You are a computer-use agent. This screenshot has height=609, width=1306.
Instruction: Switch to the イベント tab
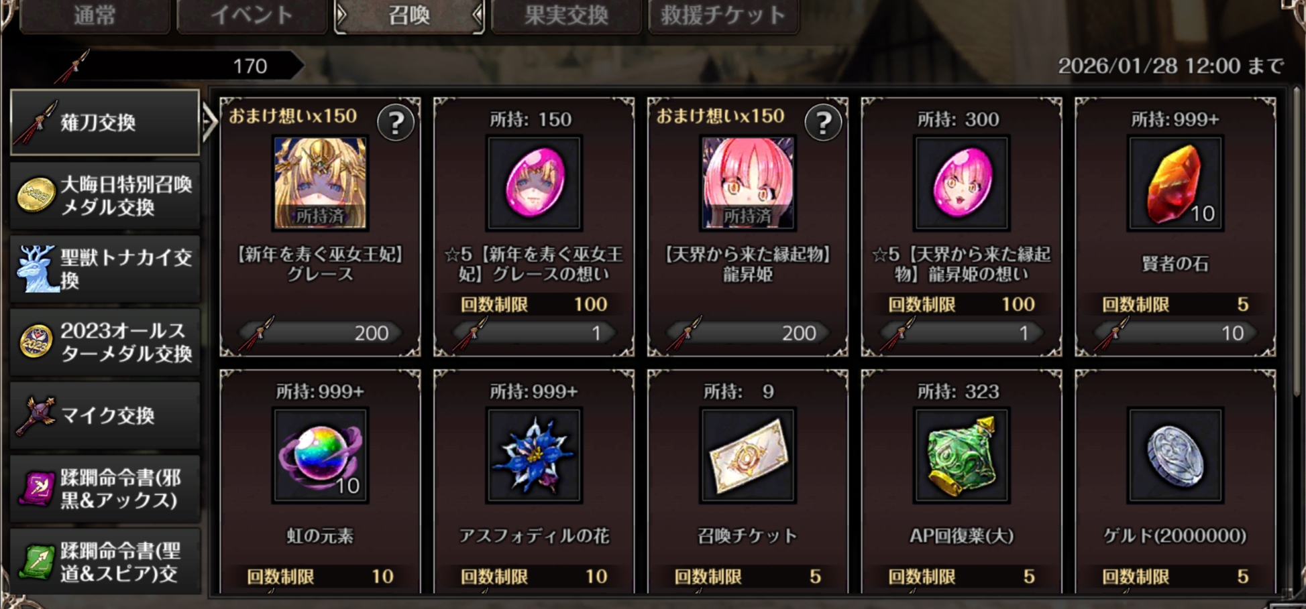pos(252,15)
